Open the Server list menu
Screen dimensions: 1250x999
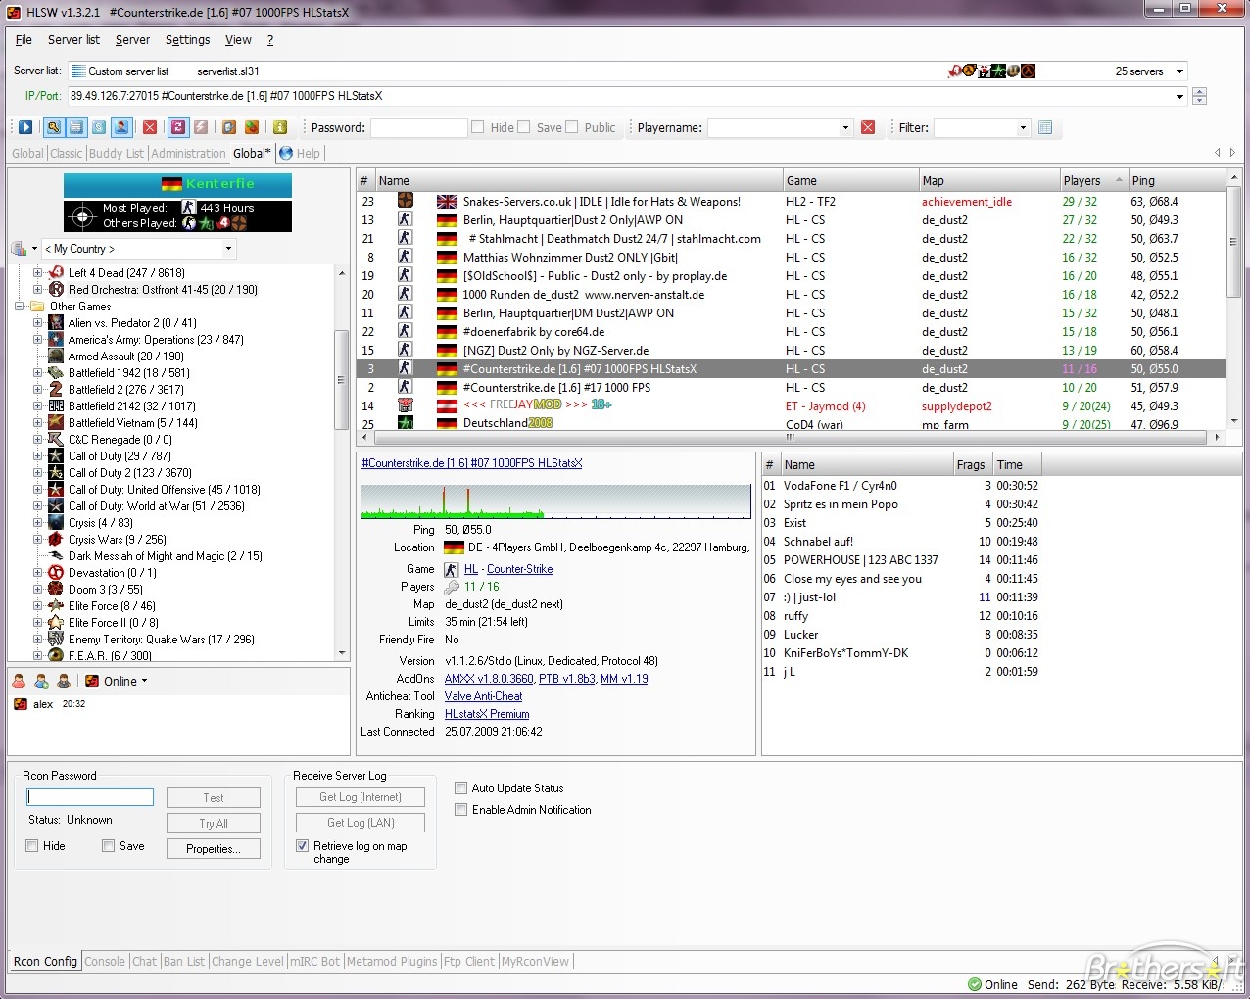pos(73,40)
